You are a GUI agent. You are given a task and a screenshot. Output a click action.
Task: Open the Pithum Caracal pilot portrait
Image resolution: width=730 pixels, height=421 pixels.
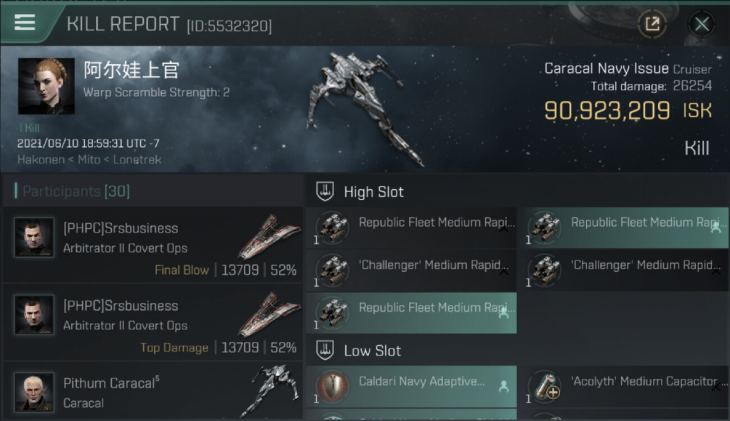click(x=34, y=391)
